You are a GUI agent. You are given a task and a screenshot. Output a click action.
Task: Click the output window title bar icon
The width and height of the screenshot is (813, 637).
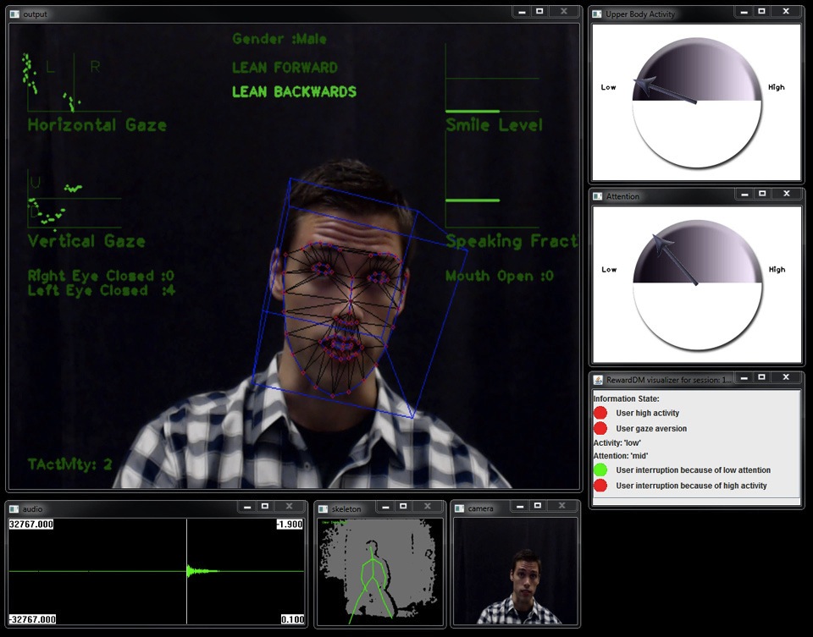pyautogui.click(x=14, y=14)
